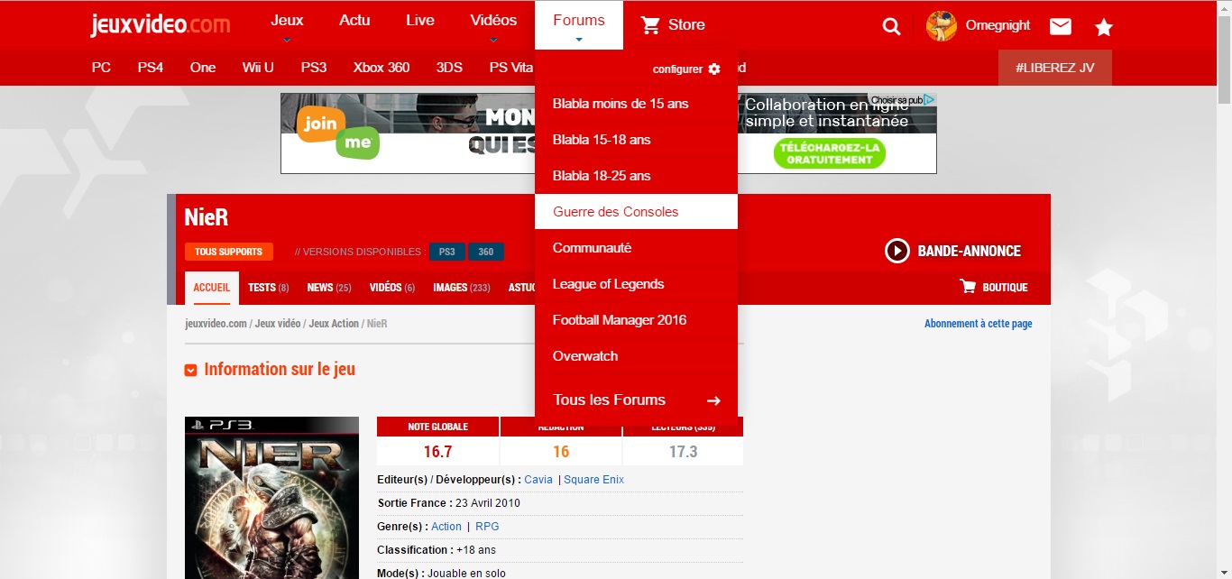Open the RPG genre link

coord(487,527)
